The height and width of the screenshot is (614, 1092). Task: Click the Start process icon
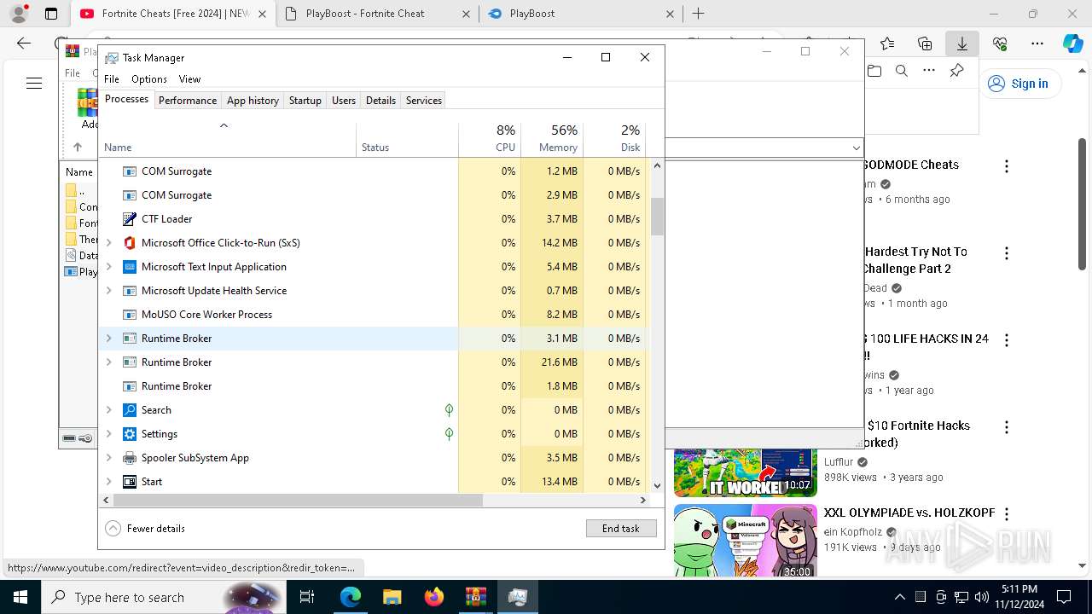tap(130, 482)
